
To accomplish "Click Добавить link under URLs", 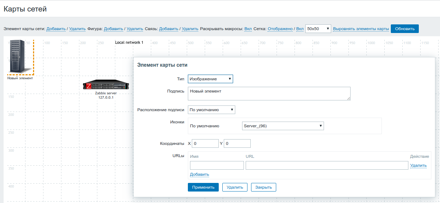I will (199, 174).
